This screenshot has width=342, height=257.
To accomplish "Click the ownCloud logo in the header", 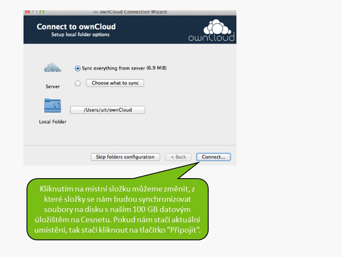I will tap(212, 30).
